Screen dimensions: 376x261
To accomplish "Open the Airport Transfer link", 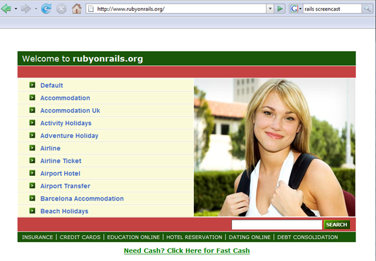I will pos(65,186).
